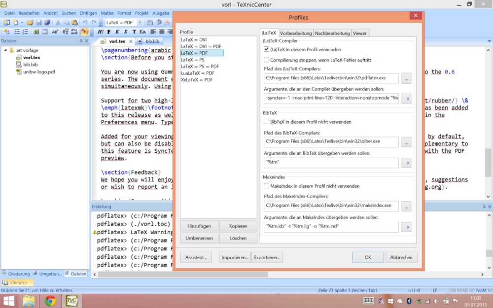Open Google Chrome from the taskbar

point(50,301)
